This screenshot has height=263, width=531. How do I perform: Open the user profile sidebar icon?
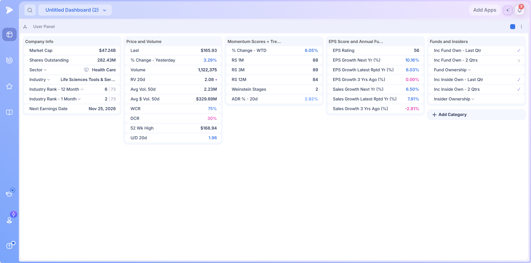point(9,220)
